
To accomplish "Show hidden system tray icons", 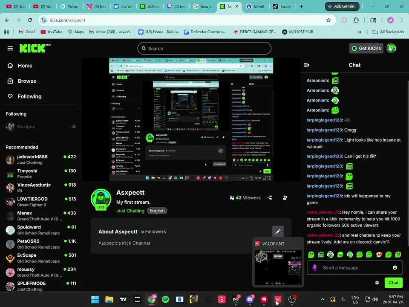I will [323, 299].
